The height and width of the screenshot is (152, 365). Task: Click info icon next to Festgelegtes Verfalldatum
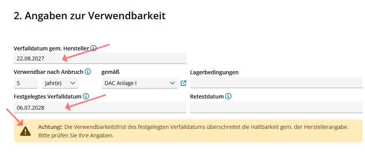click(x=86, y=96)
